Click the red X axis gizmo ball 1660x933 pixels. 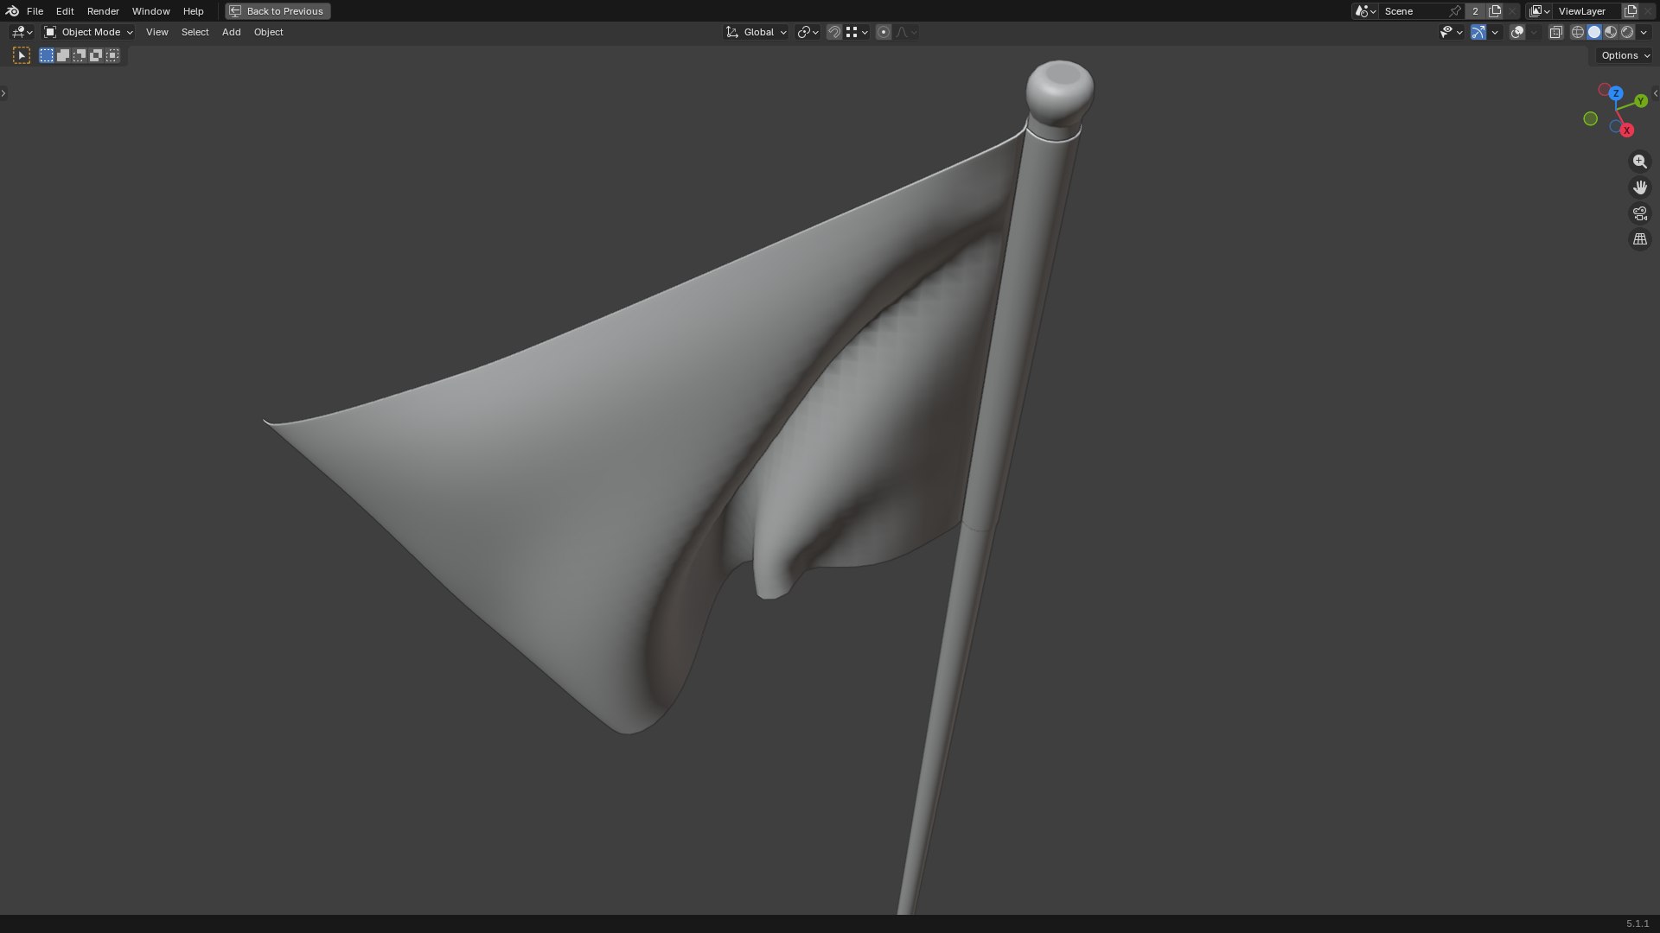[1627, 130]
